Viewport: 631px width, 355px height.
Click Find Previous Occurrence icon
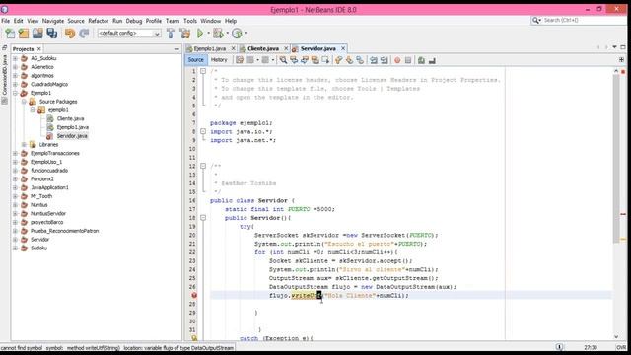click(294, 60)
